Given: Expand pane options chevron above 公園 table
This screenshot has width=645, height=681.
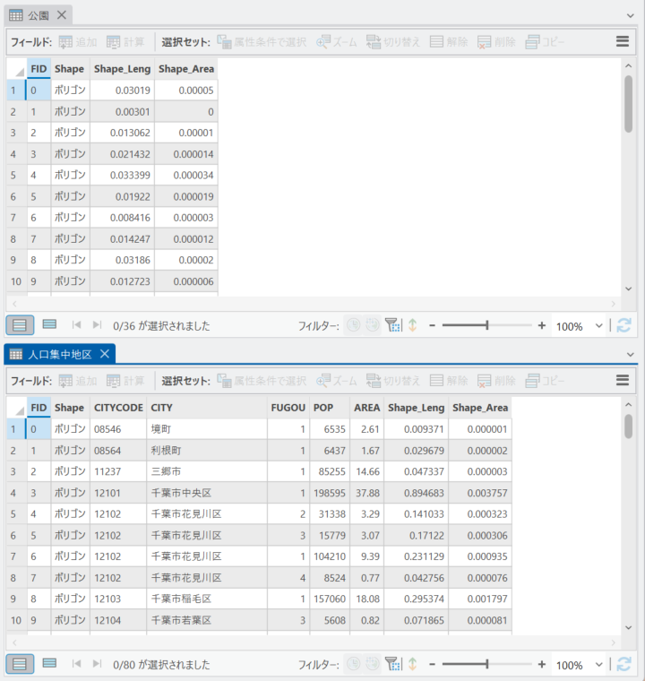Looking at the screenshot, I should [630, 16].
